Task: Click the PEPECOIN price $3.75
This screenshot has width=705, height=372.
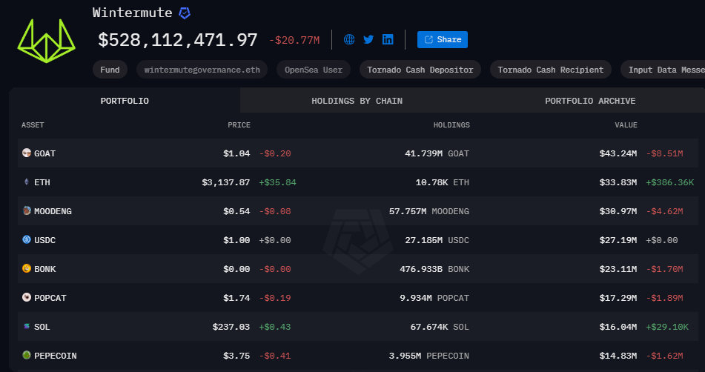Action: tap(236, 356)
